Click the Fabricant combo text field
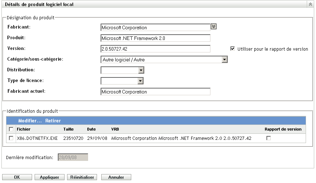The width and height of the screenshot is (316, 183). click(156, 27)
